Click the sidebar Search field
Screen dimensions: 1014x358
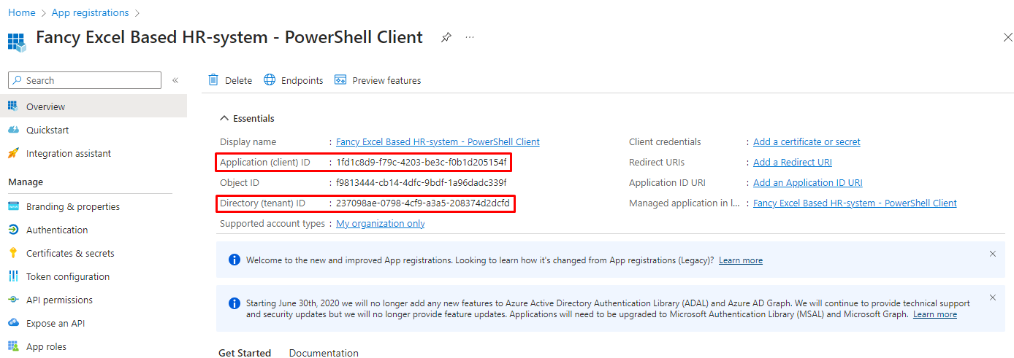(85, 80)
